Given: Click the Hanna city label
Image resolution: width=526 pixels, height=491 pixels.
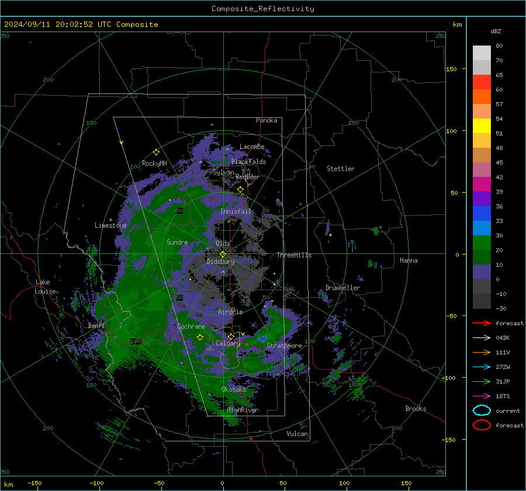Looking at the screenshot, I should click(x=409, y=260).
